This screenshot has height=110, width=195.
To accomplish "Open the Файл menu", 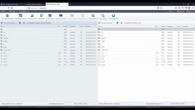I will coord(4,11).
